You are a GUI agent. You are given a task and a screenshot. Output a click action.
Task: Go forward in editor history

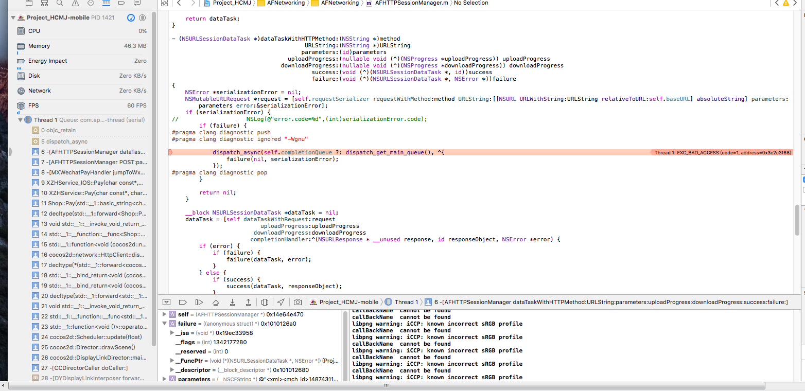193,3
